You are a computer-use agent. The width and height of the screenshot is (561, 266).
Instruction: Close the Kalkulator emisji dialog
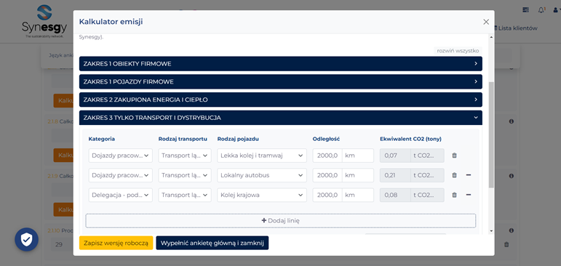(486, 22)
